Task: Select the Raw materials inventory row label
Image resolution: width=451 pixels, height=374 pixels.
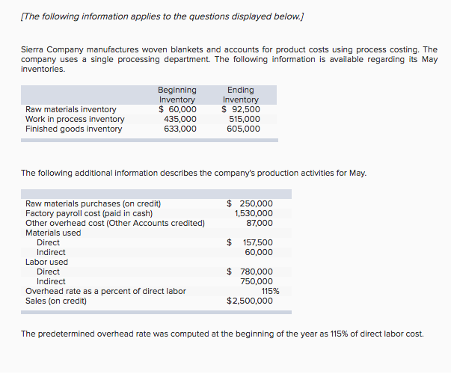Action: [x=71, y=109]
